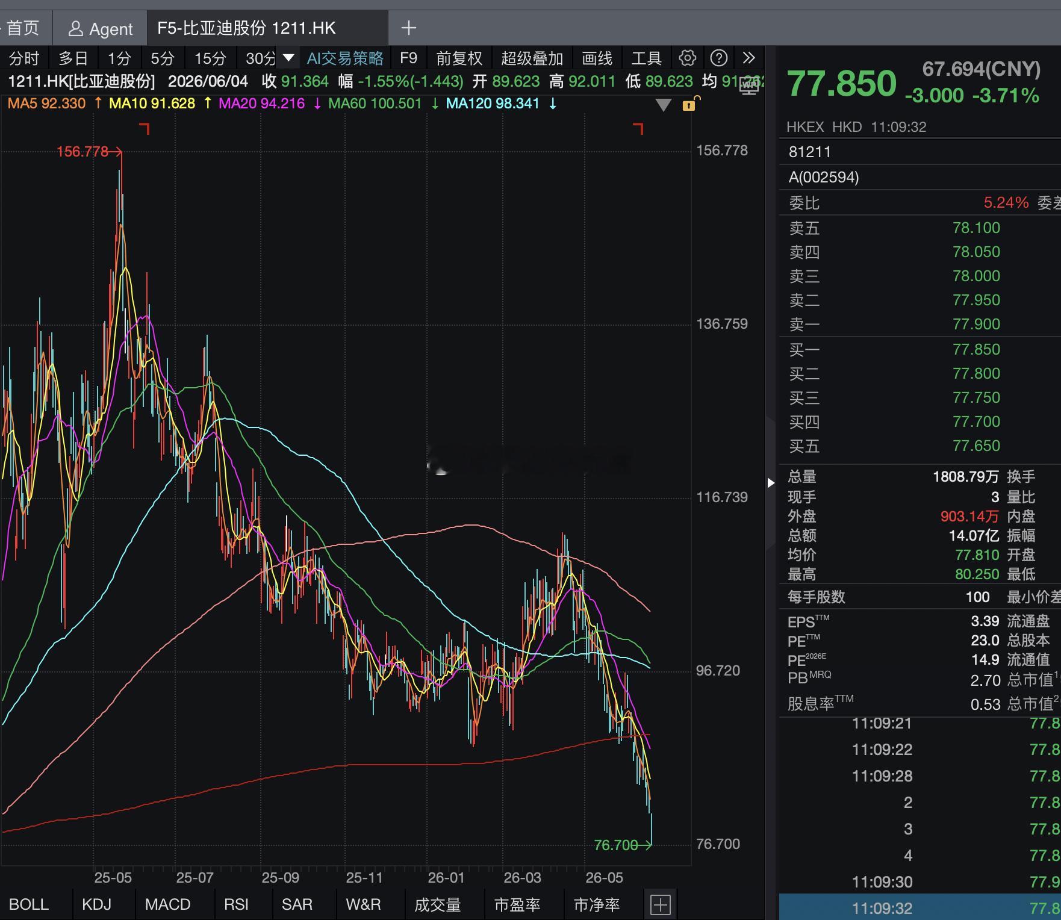1061x920 pixels.
Task: Click the 26-01 date axis label
Action: click(x=446, y=878)
